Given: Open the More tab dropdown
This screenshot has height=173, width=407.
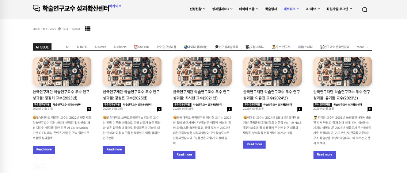Looking at the screenshot, I should [362, 47].
